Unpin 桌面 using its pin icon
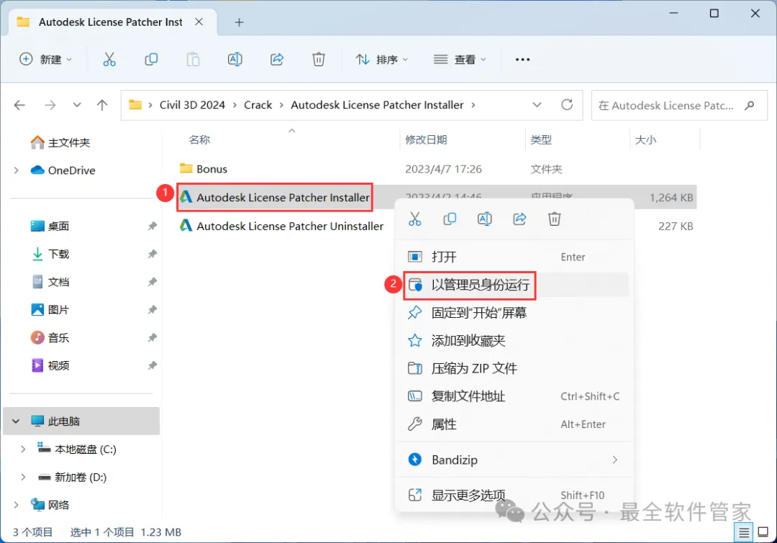Screen dimensions: 777x543 [x=152, y=227]
